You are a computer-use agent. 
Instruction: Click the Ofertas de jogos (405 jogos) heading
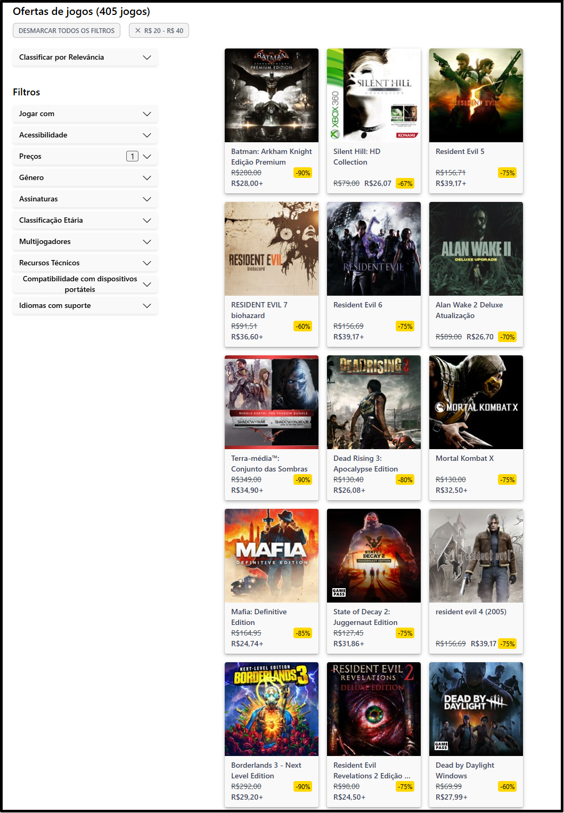pyautogui.click(x=81, y=12)
